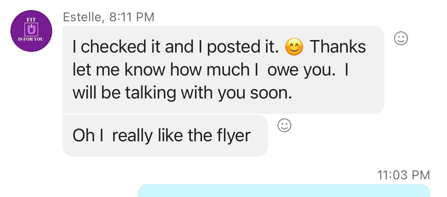The height and width of the screenshot is (197, 447).
Task: Click the "IS FOR YOU" text on avatar
Action: click(x=31, y=39)
